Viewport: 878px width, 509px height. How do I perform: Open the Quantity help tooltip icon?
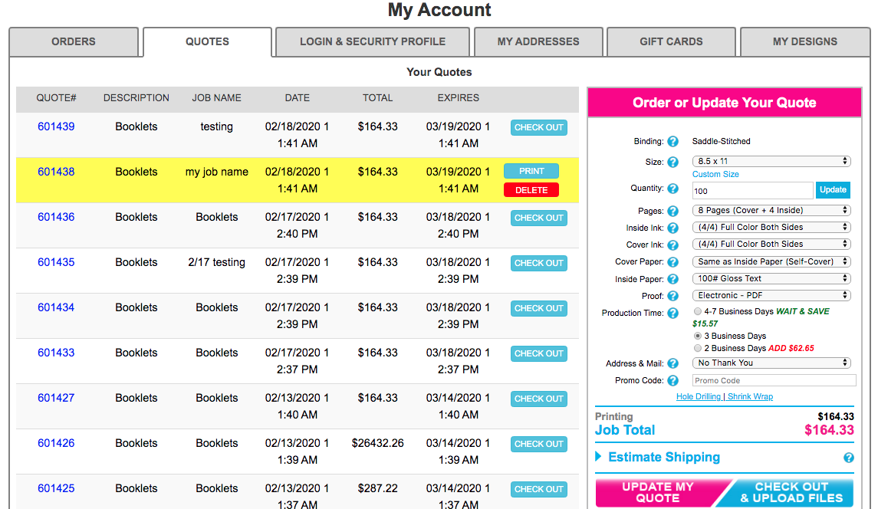672,189
